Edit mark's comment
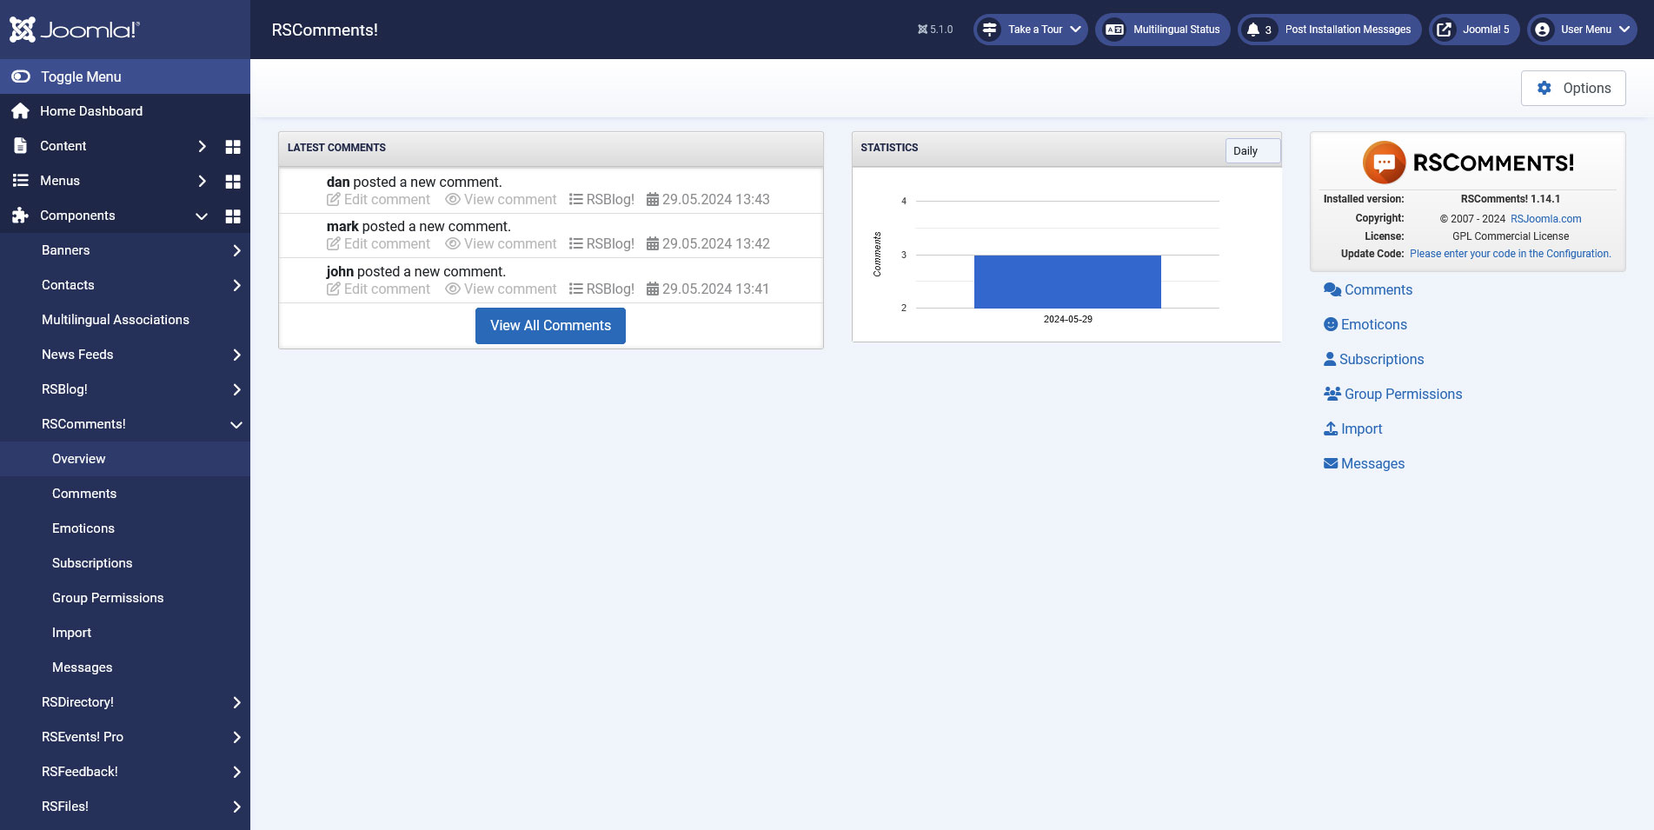 378,244
